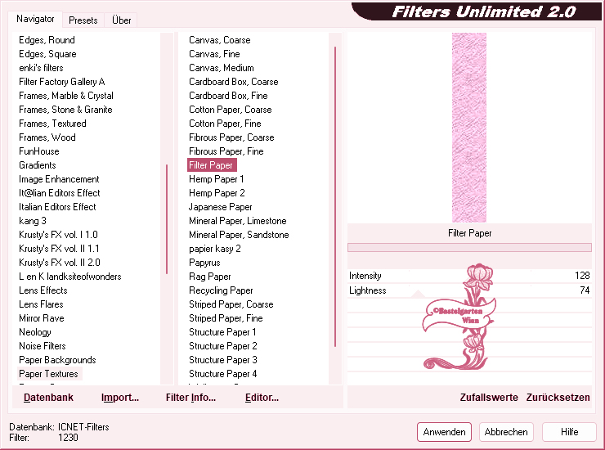605x450 pixels.
Task: Open the Über tab
Action: click(x=121, y=20)
